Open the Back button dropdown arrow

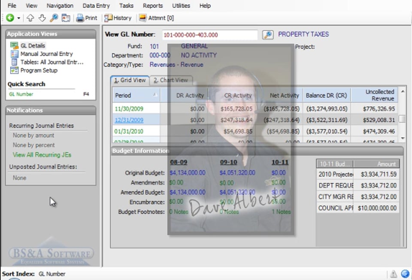tap(18, 18)
